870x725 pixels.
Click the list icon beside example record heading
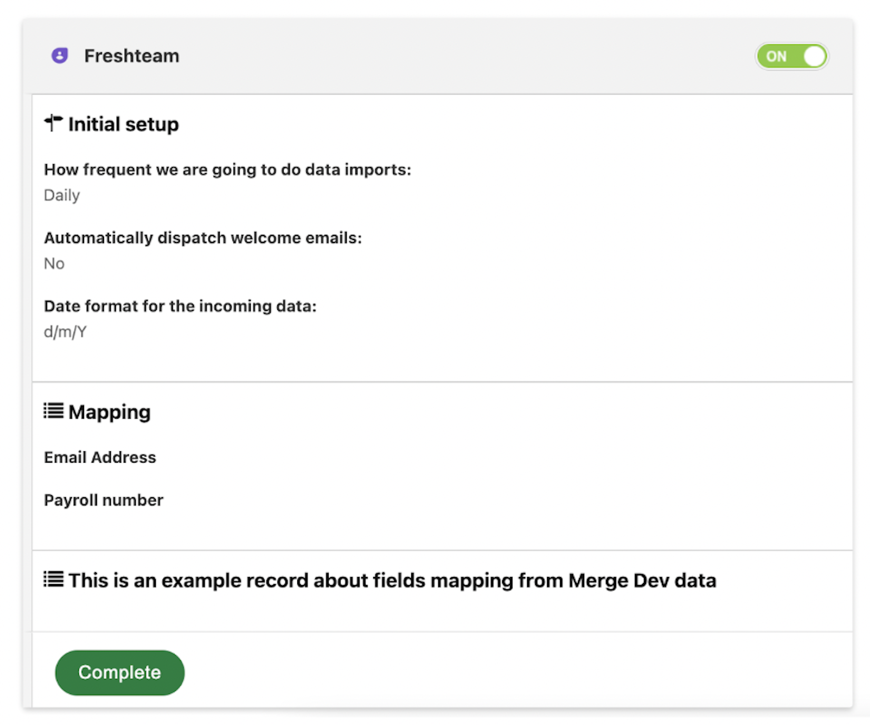[x=53, y=579]
